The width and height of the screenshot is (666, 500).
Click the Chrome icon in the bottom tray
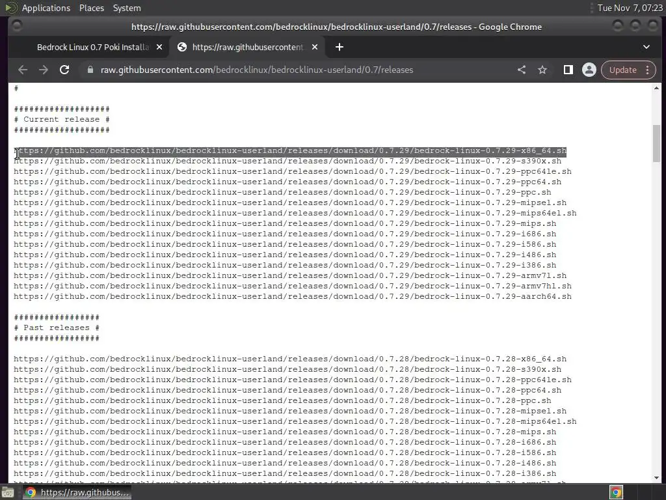click(616, 492)
